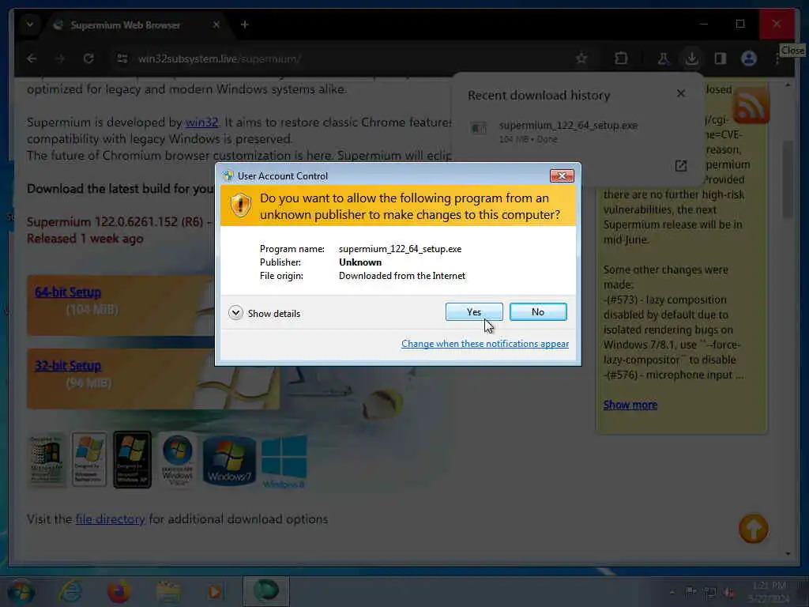Click supermium_122_64_setup.exe in download history
This screenshot has height=607, width=809.
coord(568,126)
